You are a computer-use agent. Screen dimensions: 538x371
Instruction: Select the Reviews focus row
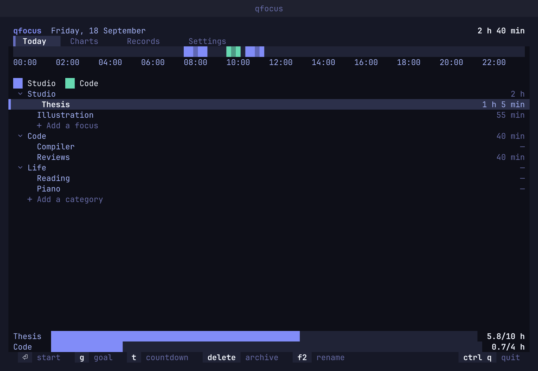pyautogui.click(x=269, y=157)
